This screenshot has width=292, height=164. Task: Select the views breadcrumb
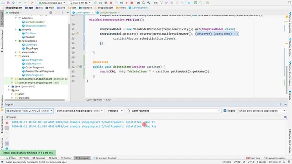120,8
